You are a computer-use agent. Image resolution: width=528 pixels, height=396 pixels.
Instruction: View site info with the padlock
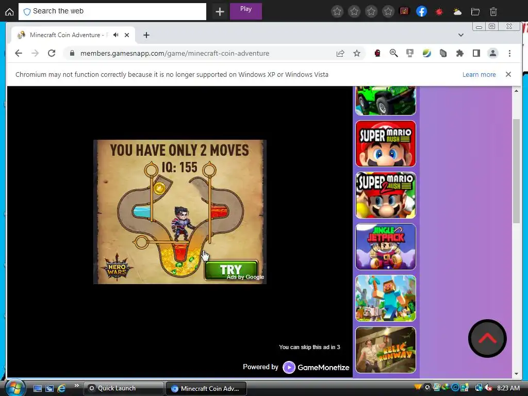coord(72,53)
